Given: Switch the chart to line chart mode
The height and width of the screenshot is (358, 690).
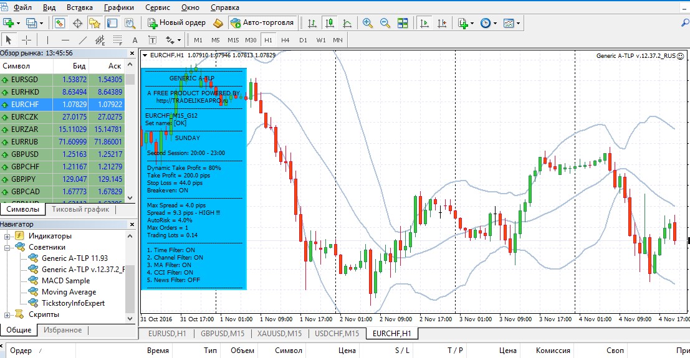Looking at the screenshot, I should point(347,23).
